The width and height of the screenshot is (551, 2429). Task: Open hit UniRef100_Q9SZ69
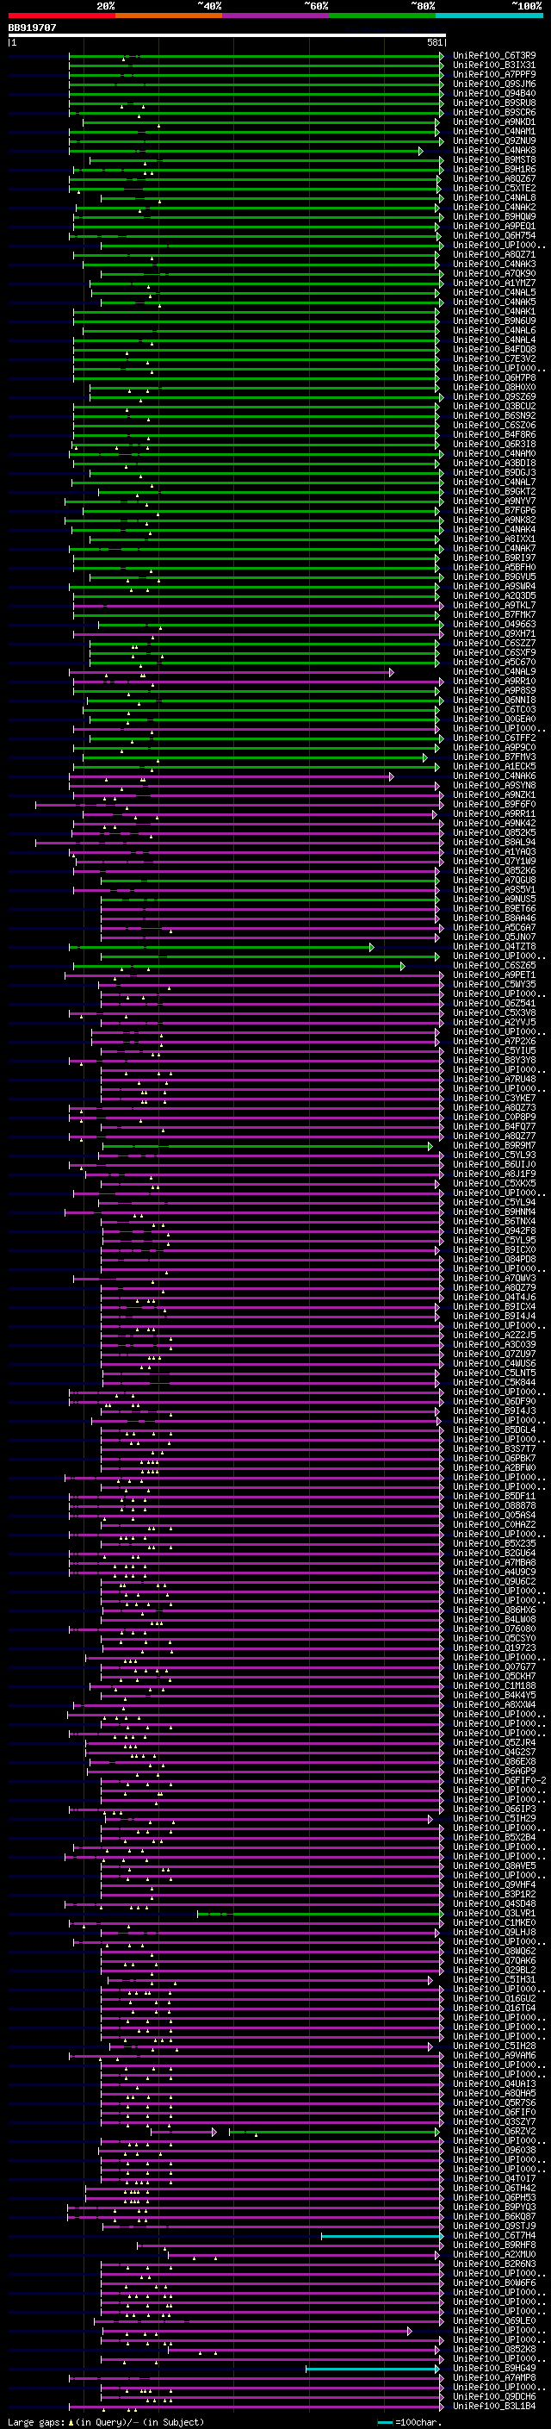click(x=494, y=397)
